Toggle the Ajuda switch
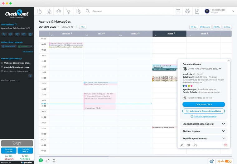 (228, 161)
